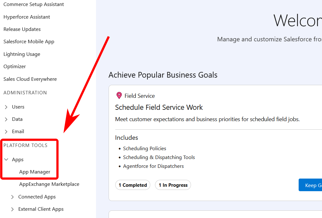
Task: Go to Hyperforce Assistant
Action: 27,17
